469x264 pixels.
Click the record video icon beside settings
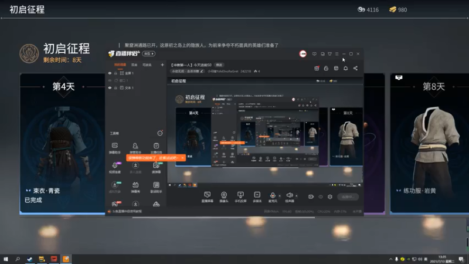pos(311,197)
